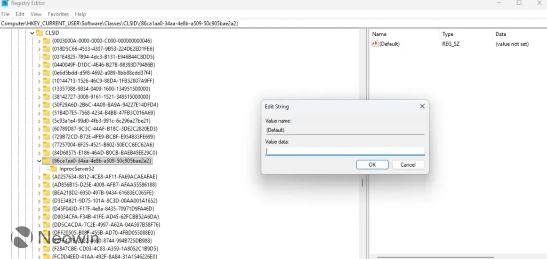Collapse the {86ca1aa0-34aa-4e8b...} key chevron

coord(39,161)
